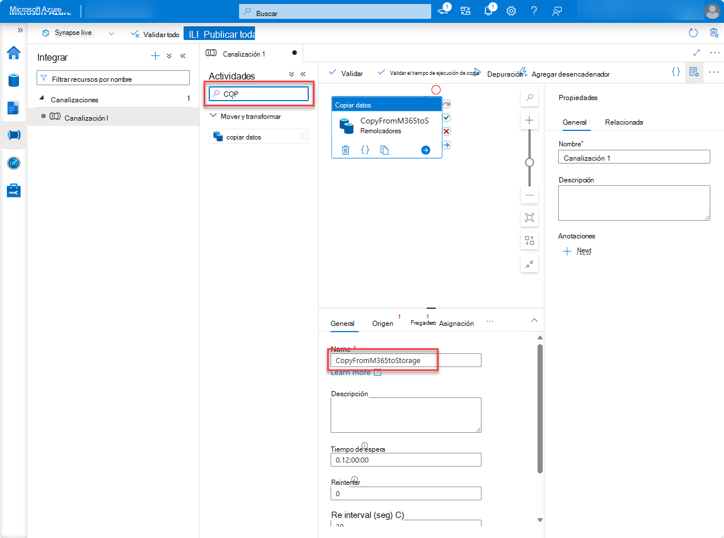Open the Fregadero tab of the activity

pos(423,323)
